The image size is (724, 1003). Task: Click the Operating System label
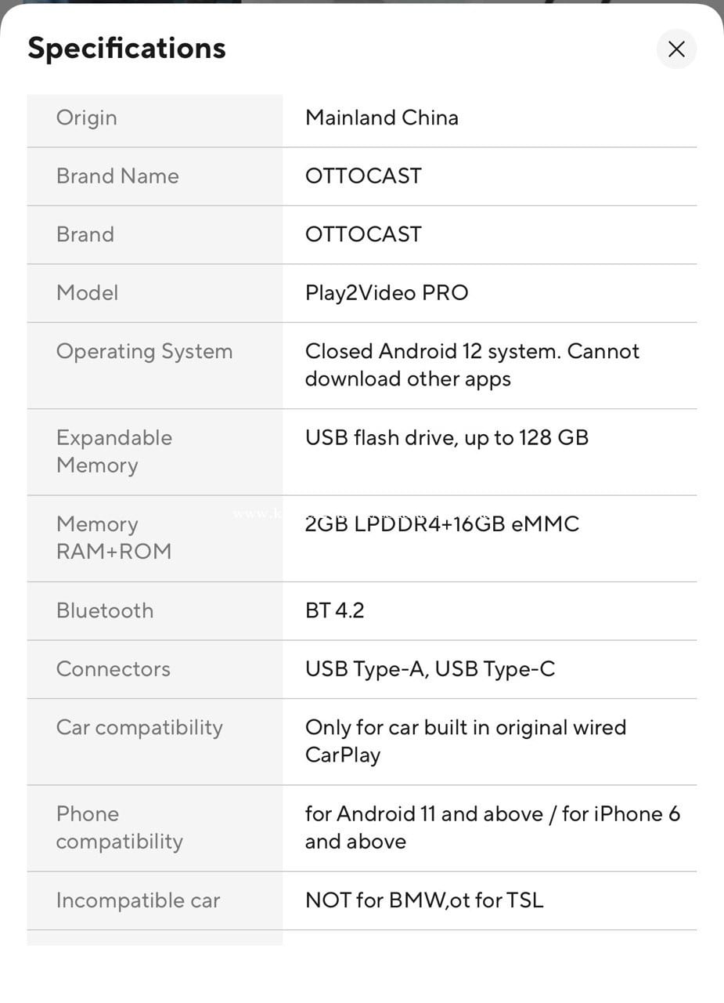145,351
